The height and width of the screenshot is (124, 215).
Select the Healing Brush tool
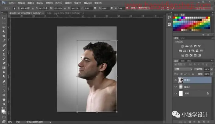4,45
